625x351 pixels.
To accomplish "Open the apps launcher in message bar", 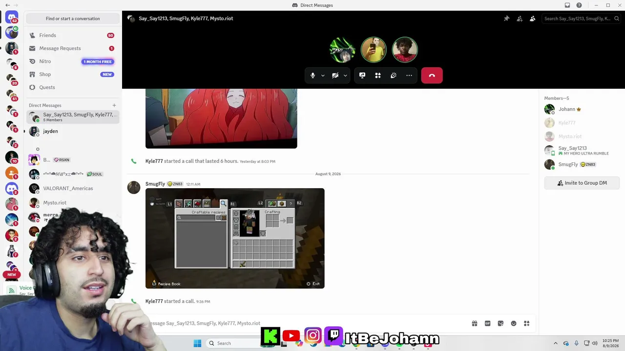I will tap(526, 323).
